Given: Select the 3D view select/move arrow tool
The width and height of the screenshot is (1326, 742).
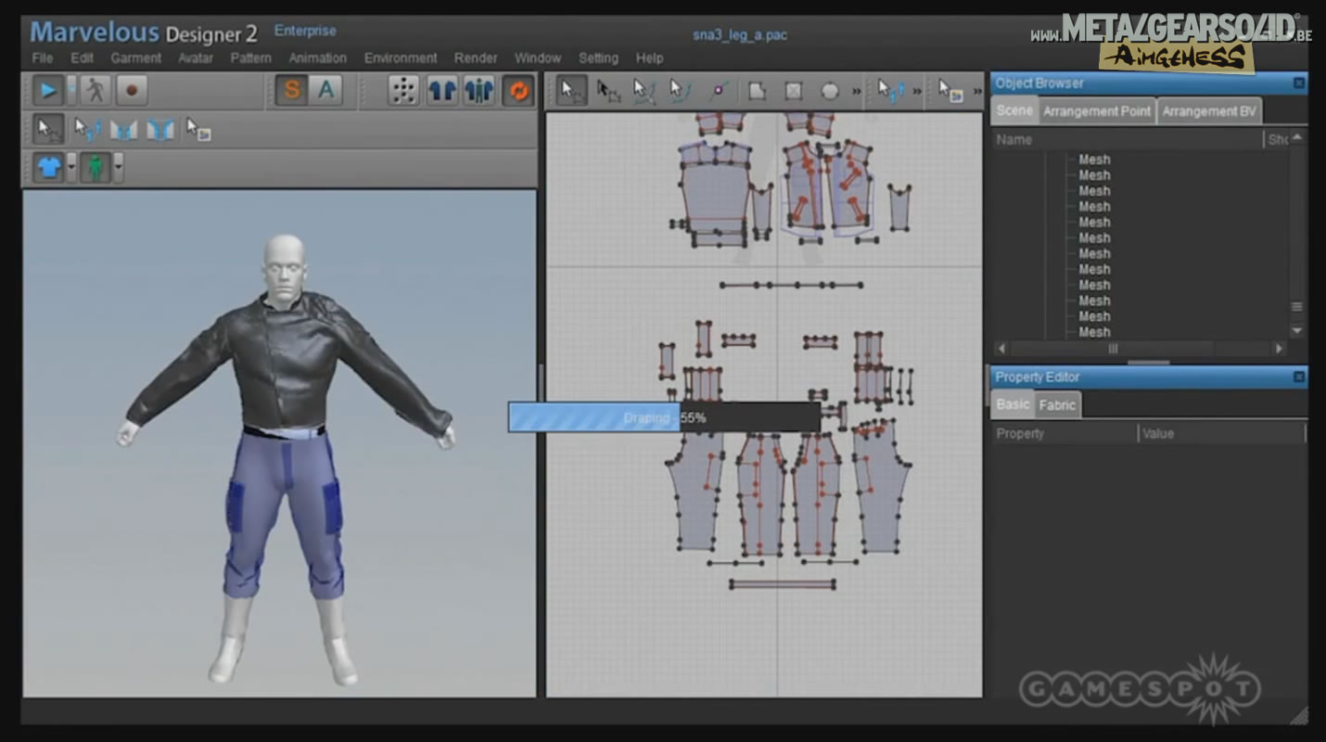Looking at the screenshot, I should click(x=48, y=129).
